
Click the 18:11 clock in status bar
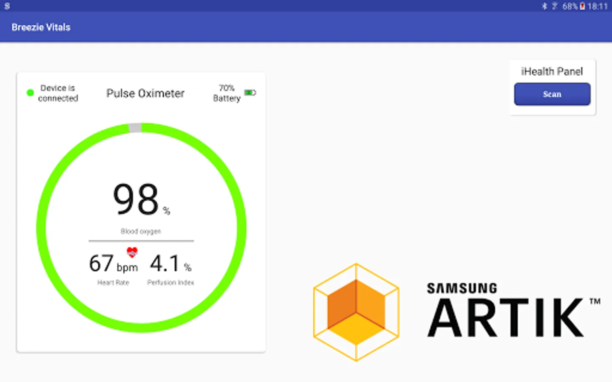598,6
